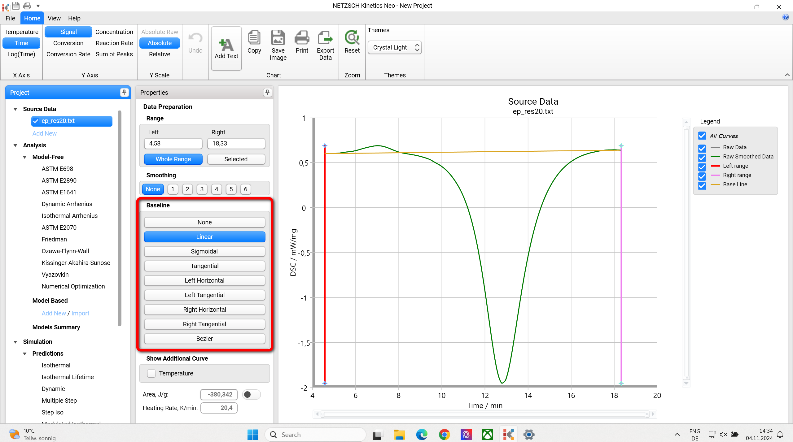This screenshot has width=793, height=442.
Task: Click the Print chart icon
Action: click(302, 37)
